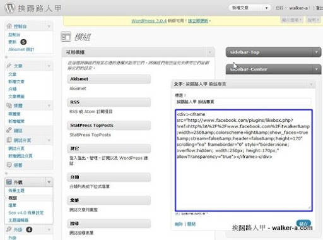The width and height of the screenshot is (323, 240).
Task: Toggle the 文章 menu section arrow
Action: [x=49, y=66]
